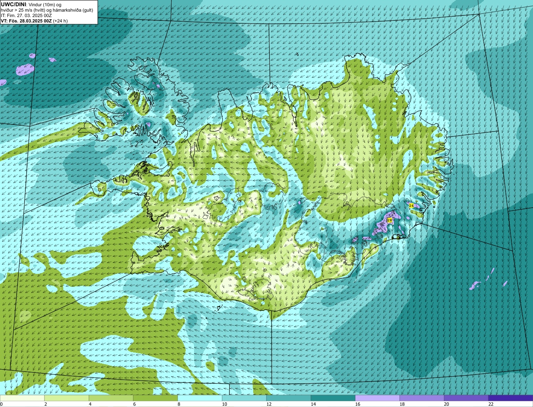Image resolution: width=533 pixels, height=407 pixels.
Task: Select the color scale segment between 12 and 14
Action: 289,398
